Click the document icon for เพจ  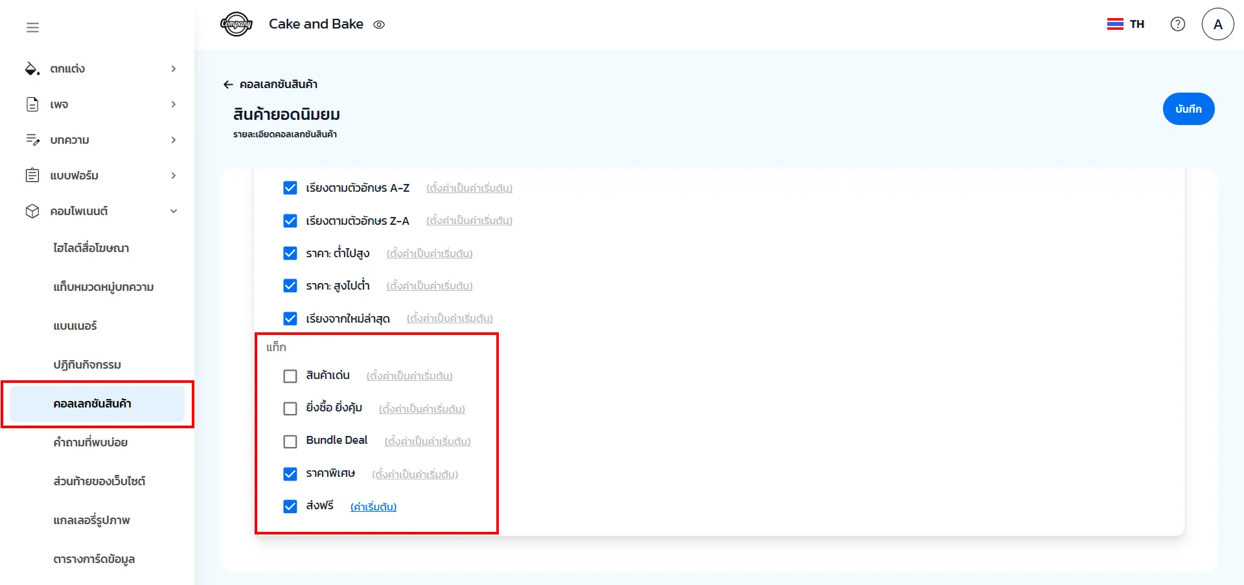tap(32, 104)
